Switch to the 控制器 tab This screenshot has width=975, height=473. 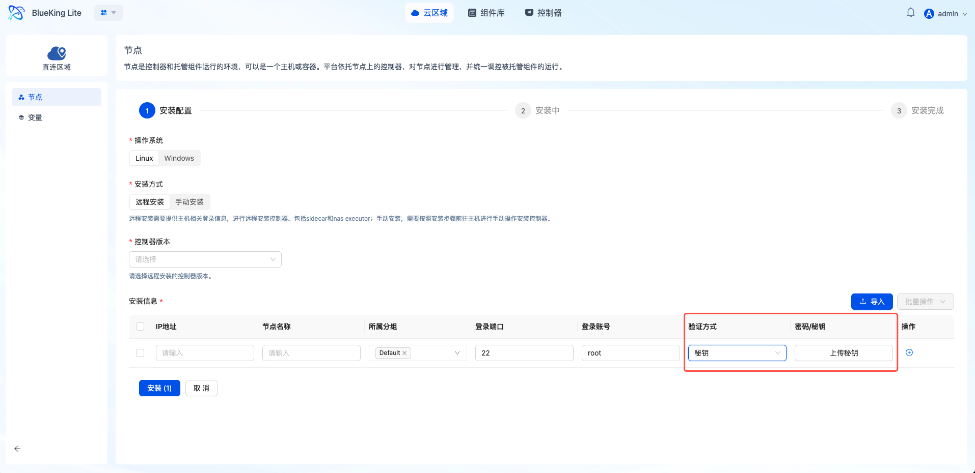coord(544,13)
